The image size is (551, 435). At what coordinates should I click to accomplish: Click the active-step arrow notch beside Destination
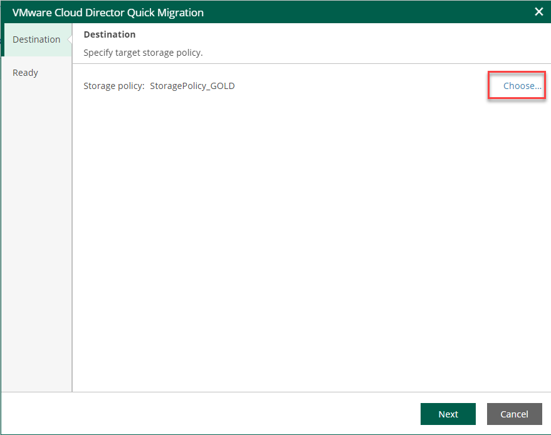click(70, 39)
